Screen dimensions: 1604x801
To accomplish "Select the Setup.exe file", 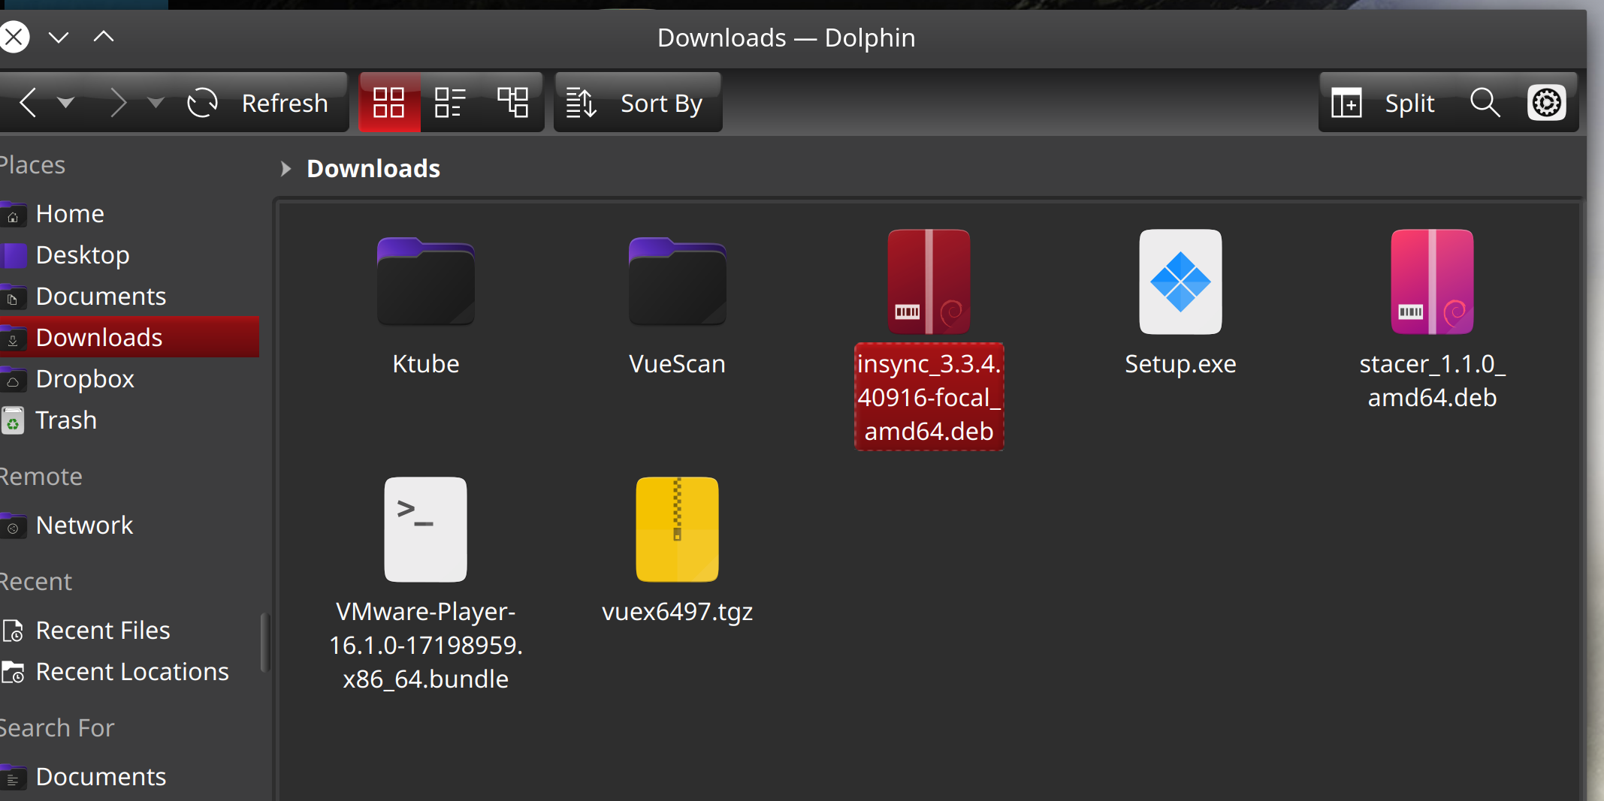I will (1180, 282).
